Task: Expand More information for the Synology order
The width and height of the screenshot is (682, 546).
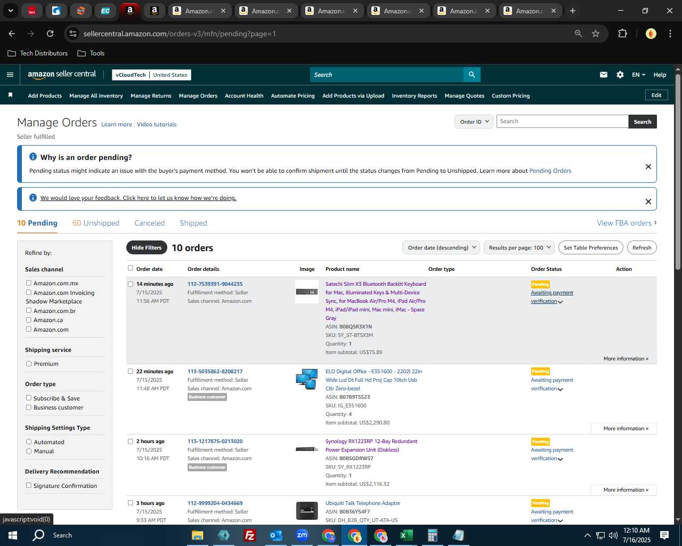Action: (624, 490)
